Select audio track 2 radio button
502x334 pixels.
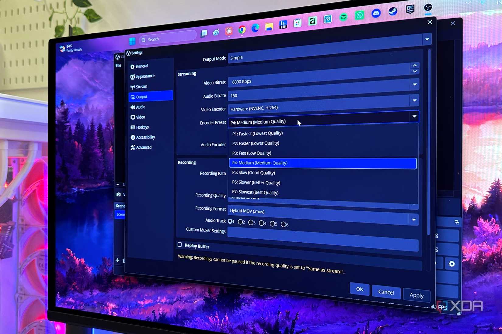click(241, 222)
